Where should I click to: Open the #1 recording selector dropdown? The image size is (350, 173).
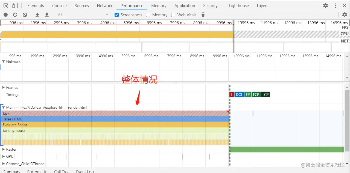coord(83,15)
